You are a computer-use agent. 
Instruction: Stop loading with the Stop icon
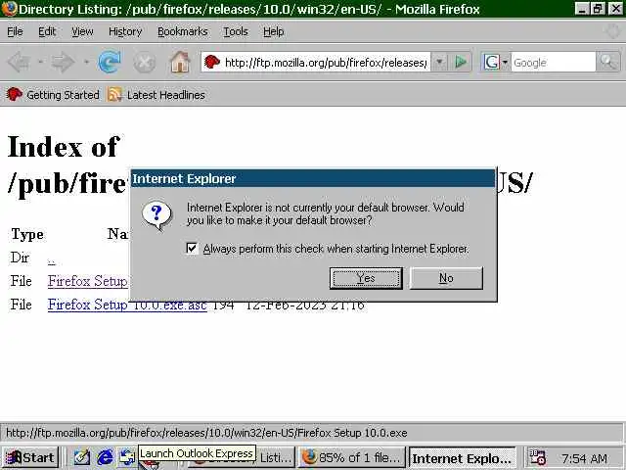coord(144,63)
